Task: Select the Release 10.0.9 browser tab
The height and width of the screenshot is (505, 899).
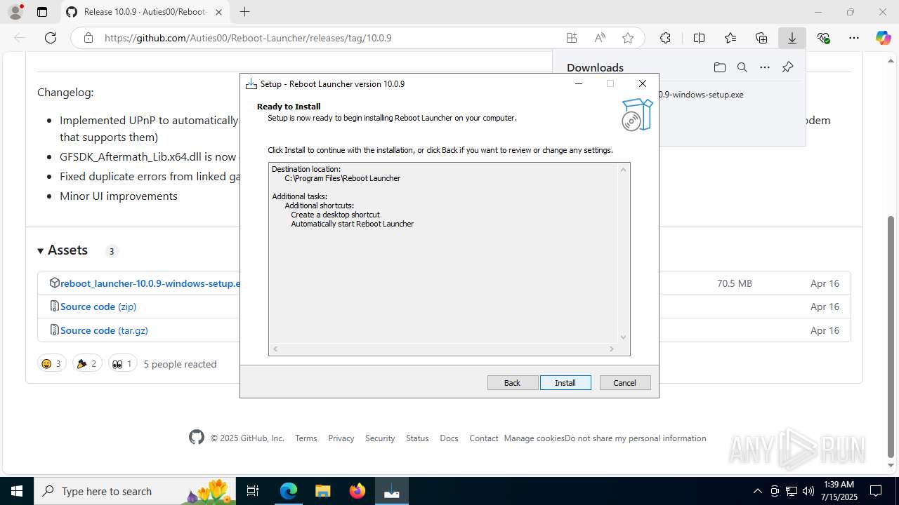Action: tap(145, 12)
